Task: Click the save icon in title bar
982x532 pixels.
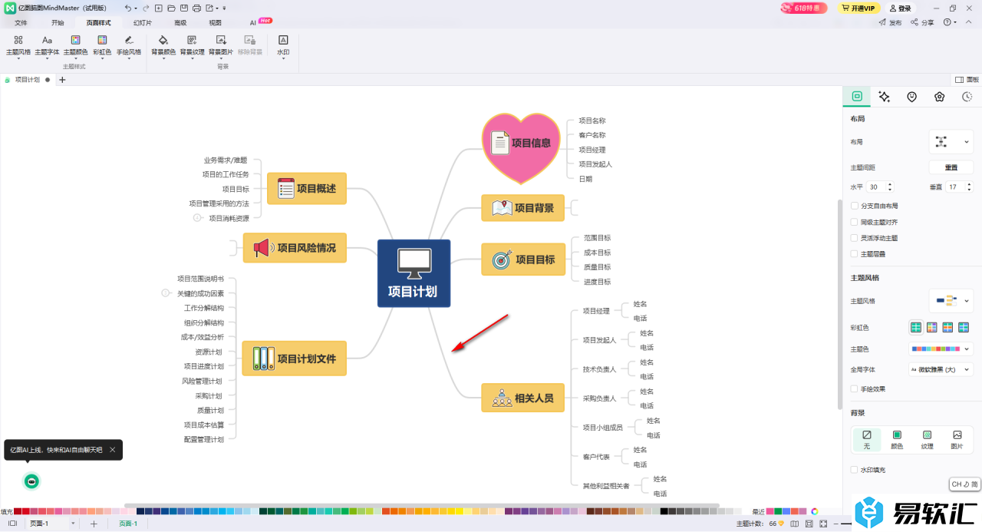Action: pyautogui.click(x=184, y=8)
